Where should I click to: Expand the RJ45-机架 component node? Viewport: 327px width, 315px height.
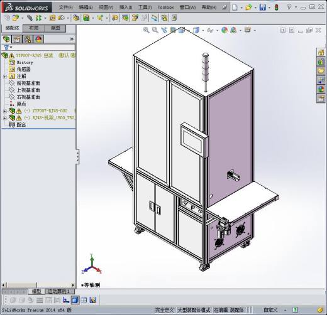pyautogui.click(x=5, y=118)
